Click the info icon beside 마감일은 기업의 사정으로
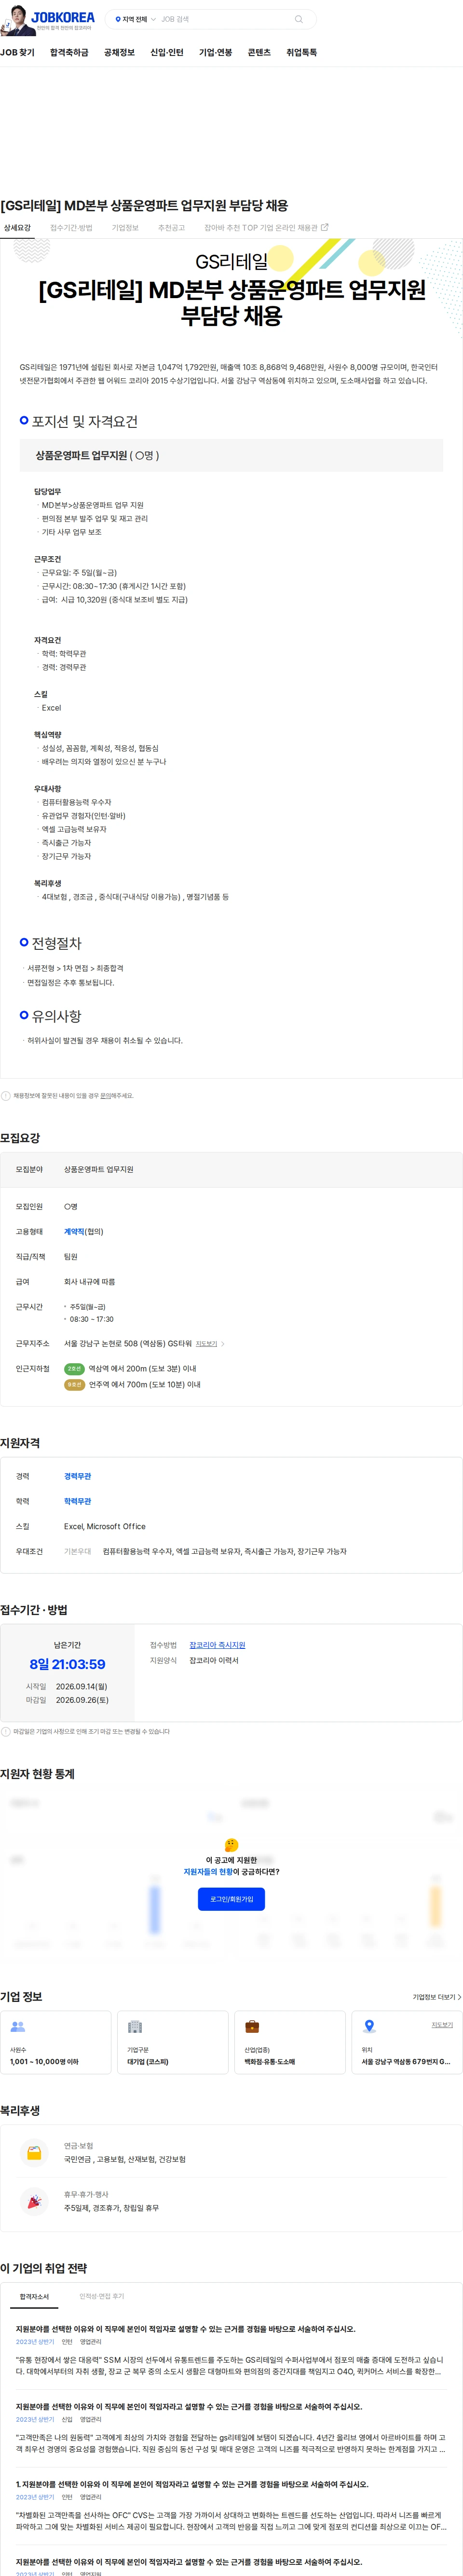Viewport: 463px width, 2576px height. pos(6,1731)
